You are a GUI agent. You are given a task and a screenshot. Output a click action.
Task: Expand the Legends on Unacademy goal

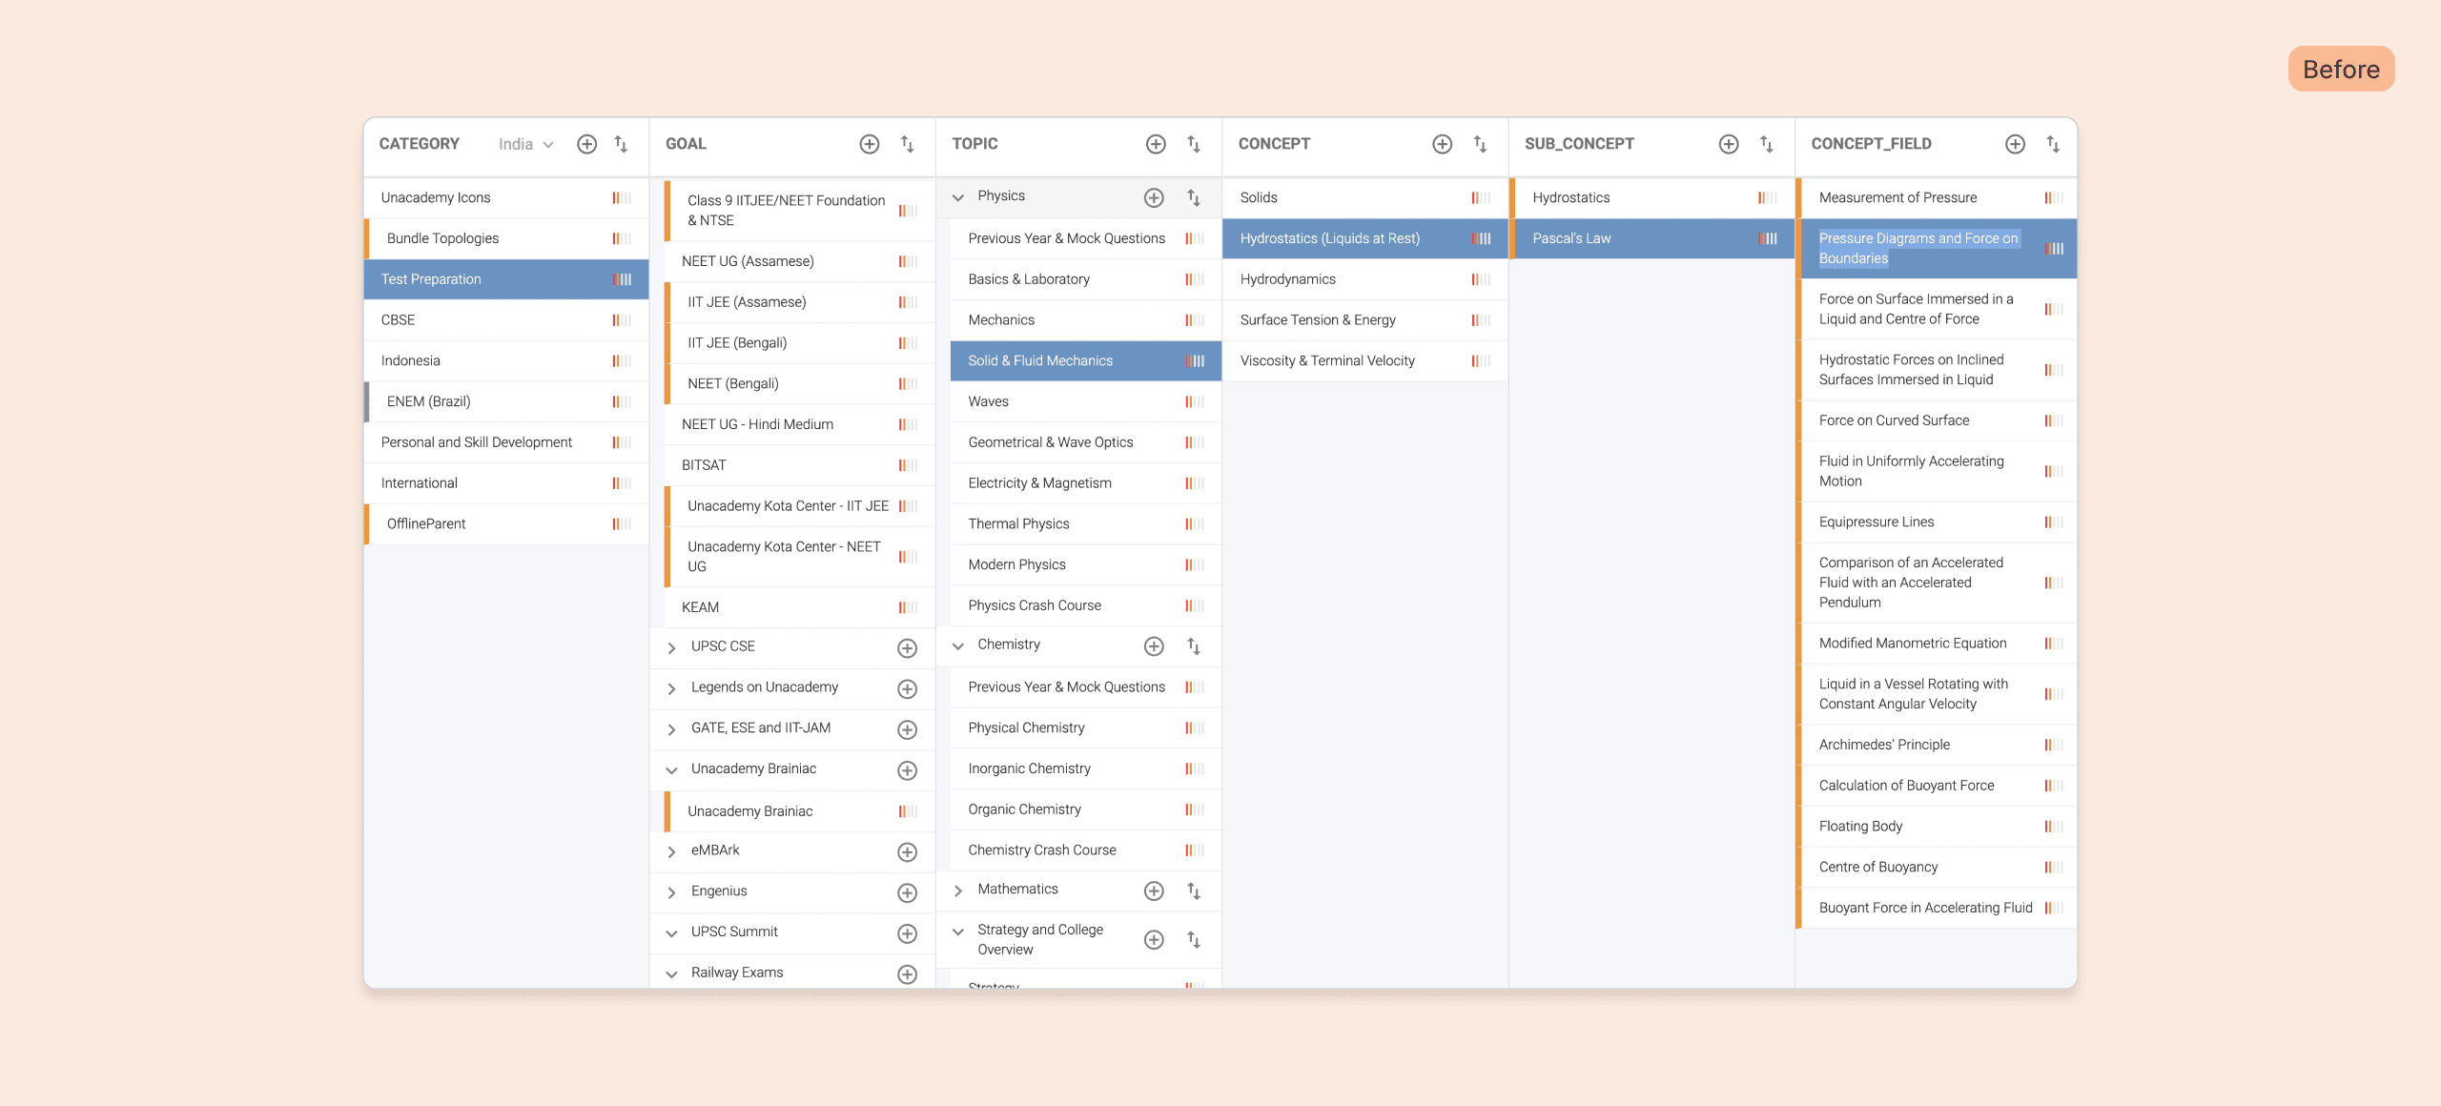click(x=671, y=688)
